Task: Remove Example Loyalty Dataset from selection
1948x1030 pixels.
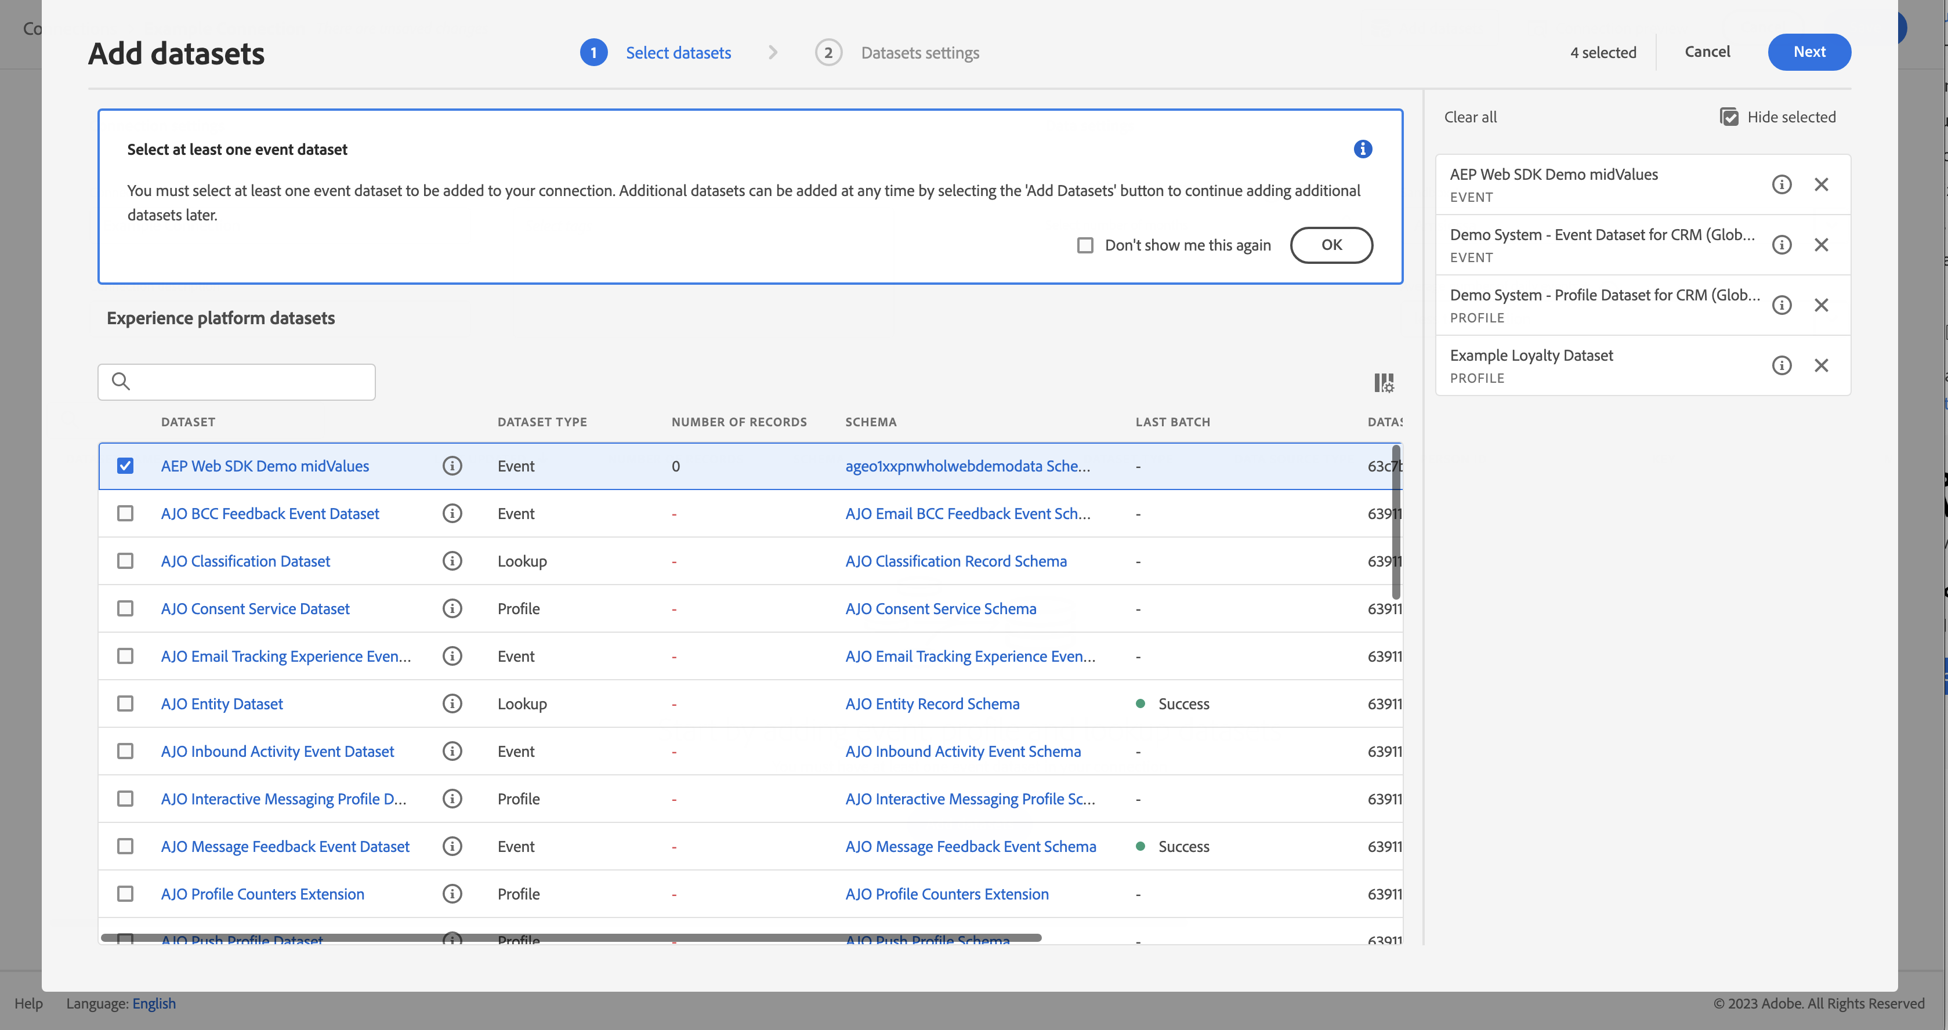Action: click(x=1821, y=366)
